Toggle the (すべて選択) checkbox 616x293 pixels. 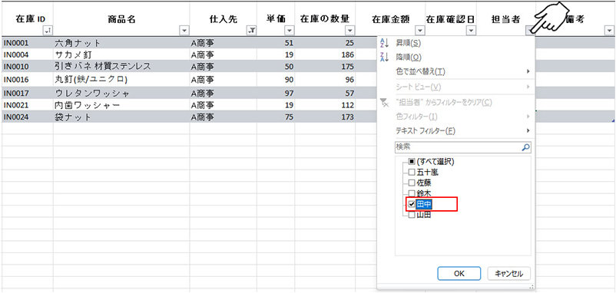point(412,161)
